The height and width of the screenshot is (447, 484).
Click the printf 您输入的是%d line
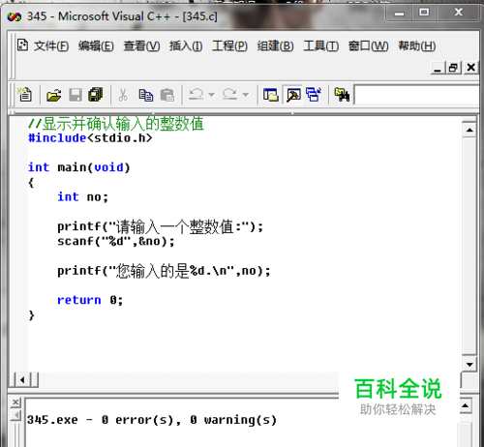click(x=164, y=271)
